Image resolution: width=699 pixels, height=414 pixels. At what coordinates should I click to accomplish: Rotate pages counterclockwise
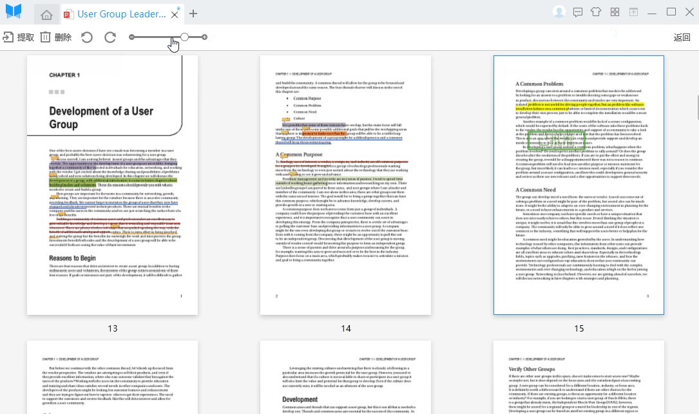click(87, 37)
